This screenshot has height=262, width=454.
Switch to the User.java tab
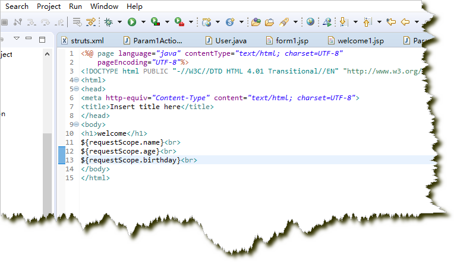pos(226,41)
